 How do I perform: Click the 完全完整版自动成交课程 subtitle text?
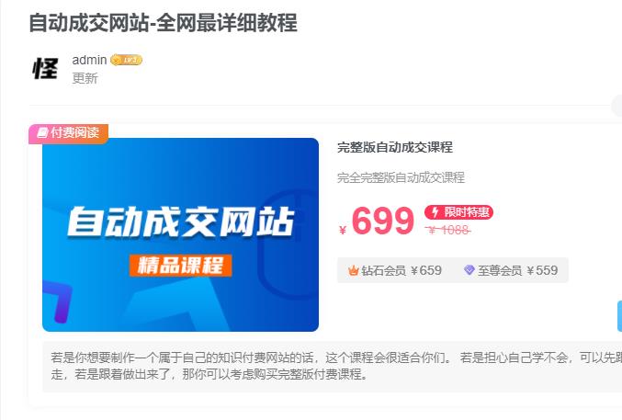click(401, 177)
